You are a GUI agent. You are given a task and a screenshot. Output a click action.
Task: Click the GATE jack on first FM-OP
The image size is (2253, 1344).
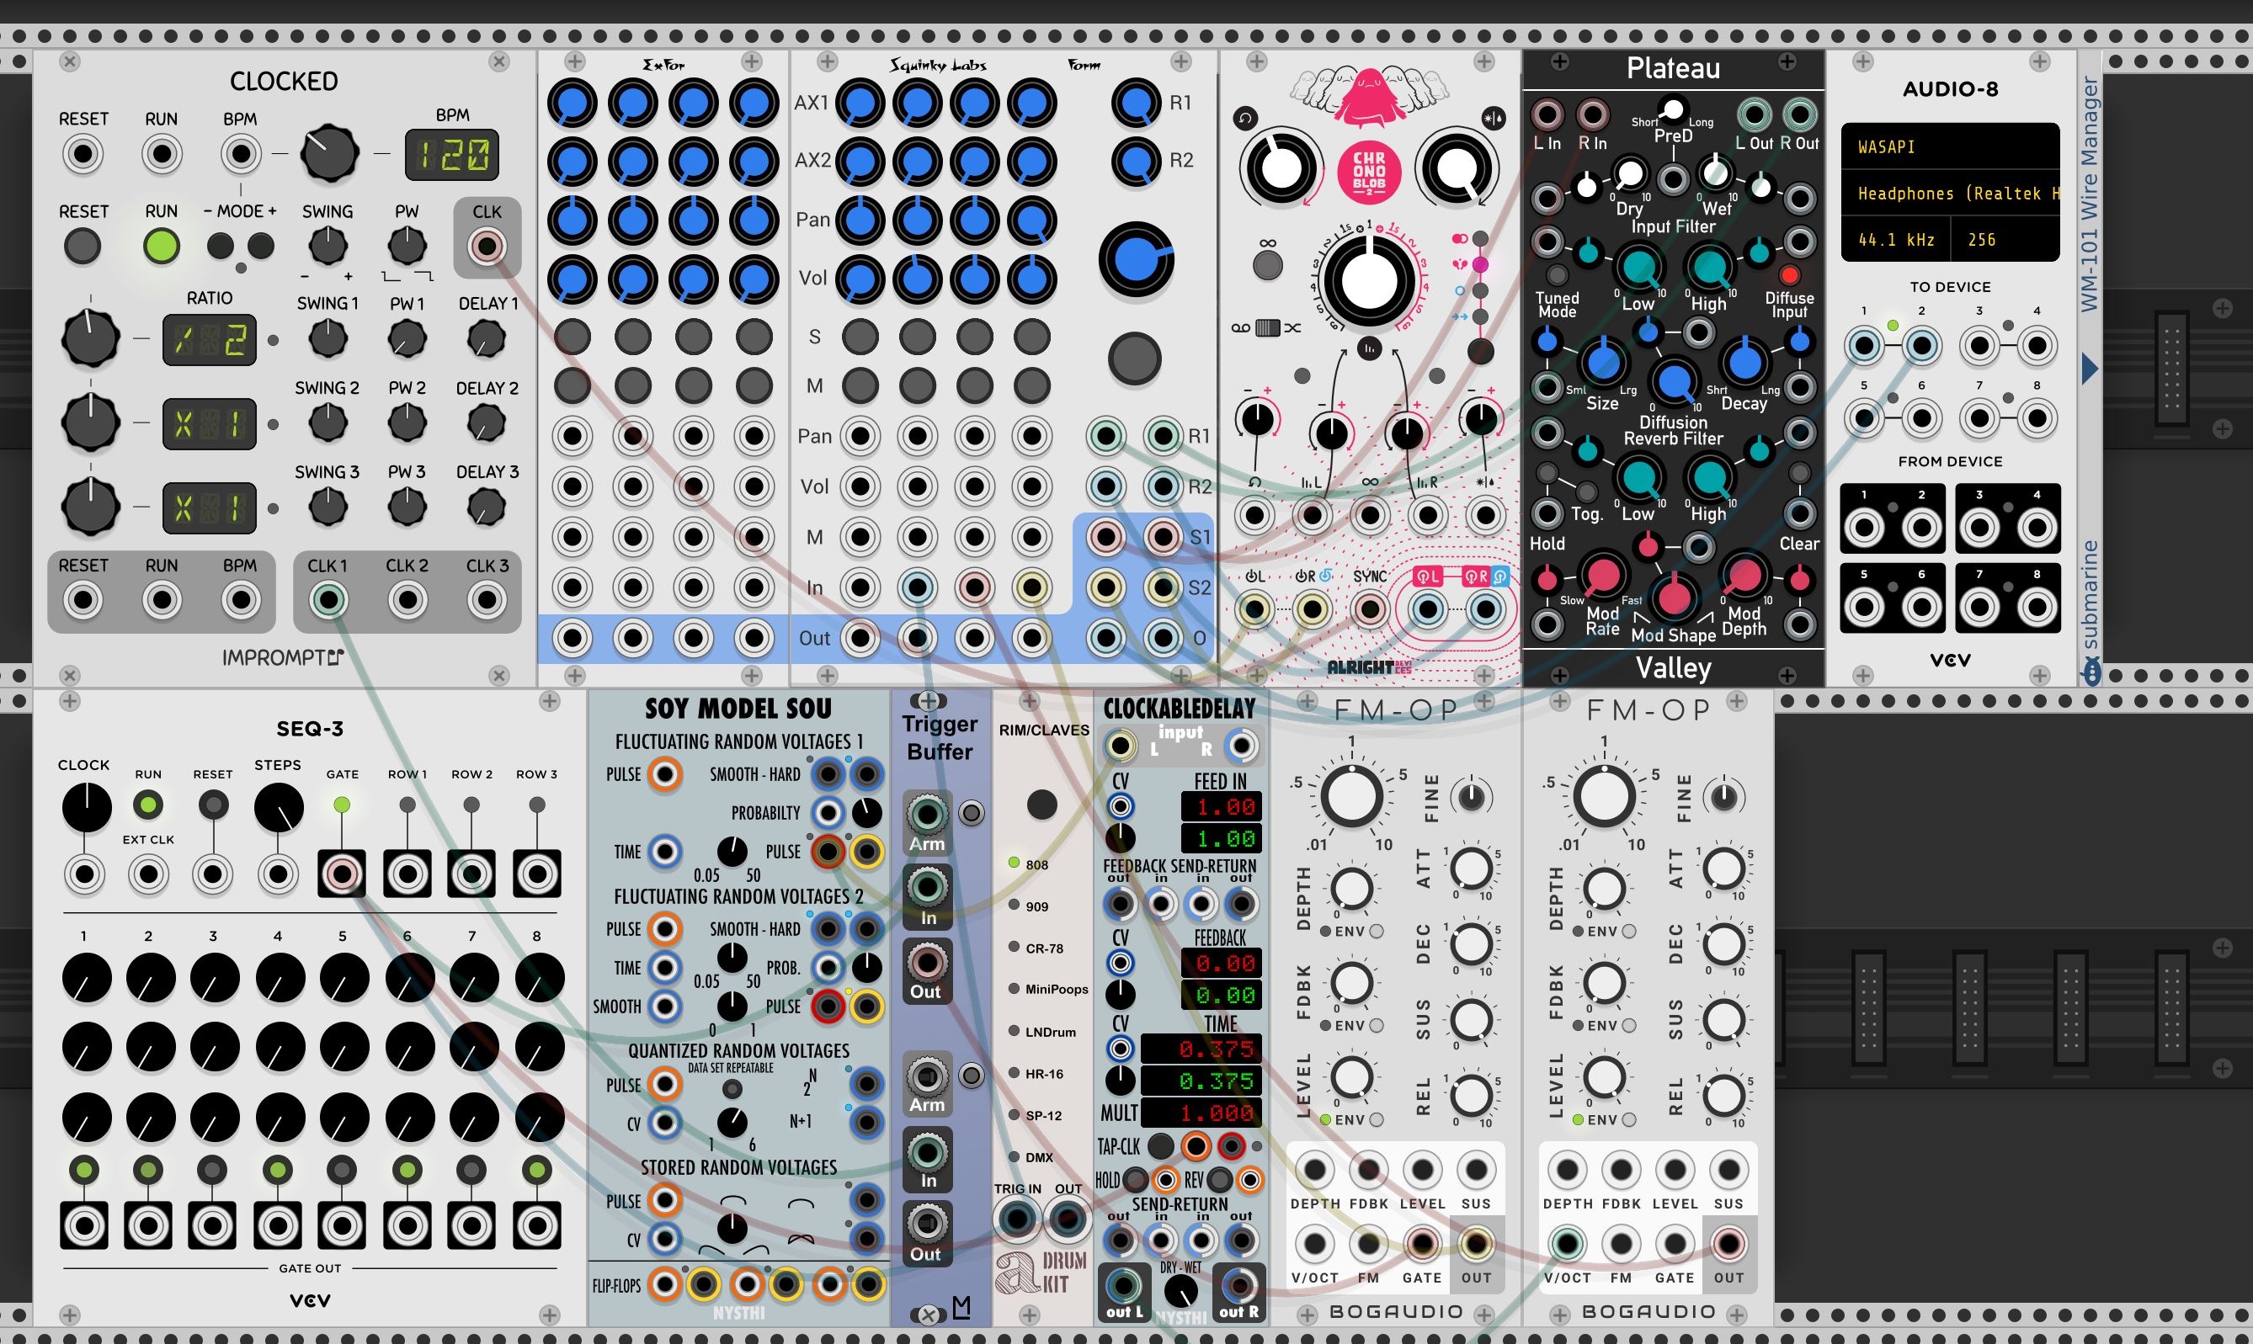(1421, 1245)
